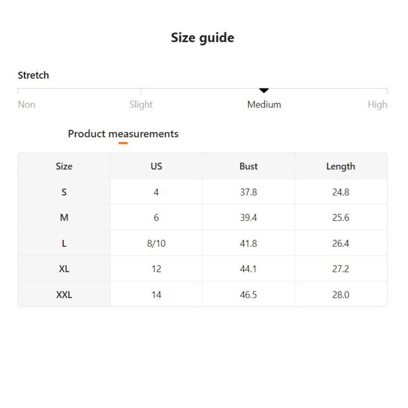
Task: Click the 8/10 US size cell
Action: tap(156, 243)
